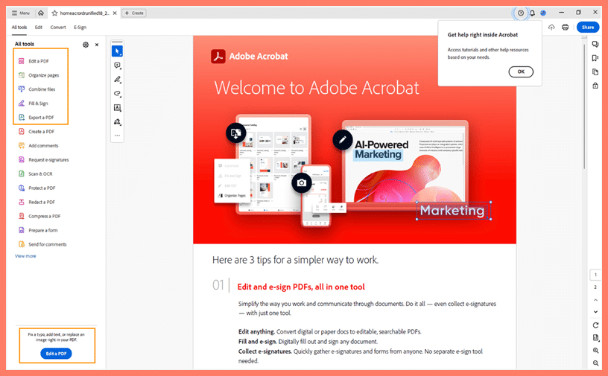Screen dimensions: 608x376
Task: Open the notifications bell
Action: coord(533,13)
